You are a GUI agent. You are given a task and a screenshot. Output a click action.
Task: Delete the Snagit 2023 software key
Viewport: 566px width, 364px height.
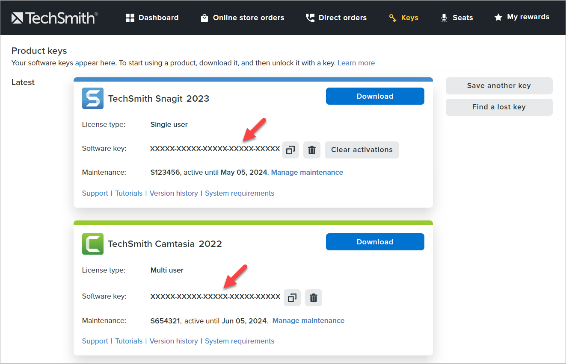pos(312,150)
